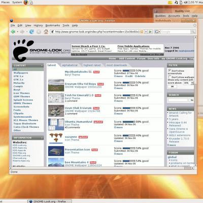Viewport: 203px width, 203px height.
Task: Click the Buddy List title bar icon
Action: (156, 11)
